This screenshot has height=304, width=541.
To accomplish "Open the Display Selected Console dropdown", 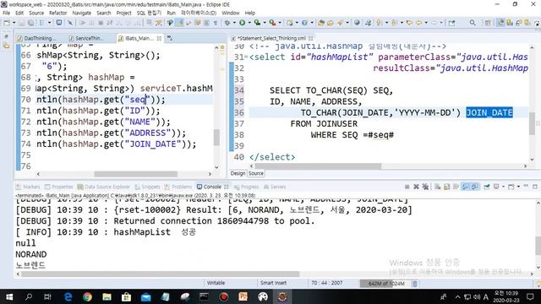I will tap(503, 187).
